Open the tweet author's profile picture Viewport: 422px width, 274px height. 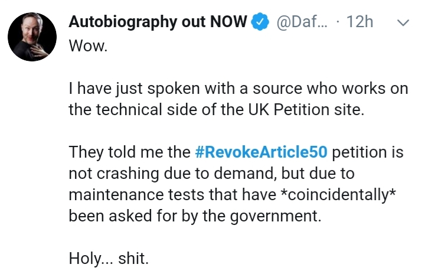pos(32,37)
